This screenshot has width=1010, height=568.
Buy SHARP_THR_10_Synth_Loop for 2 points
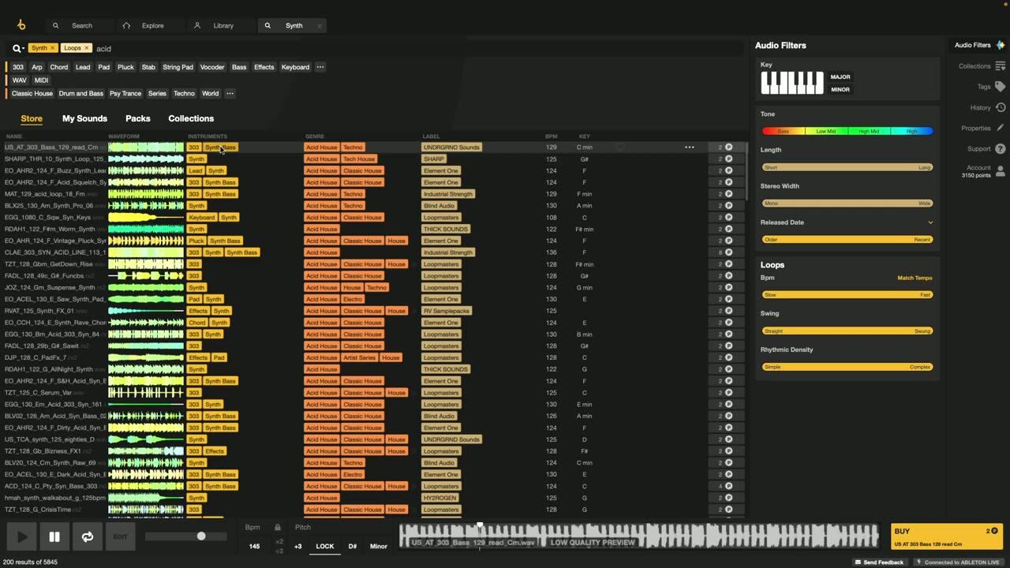(725, 159)
